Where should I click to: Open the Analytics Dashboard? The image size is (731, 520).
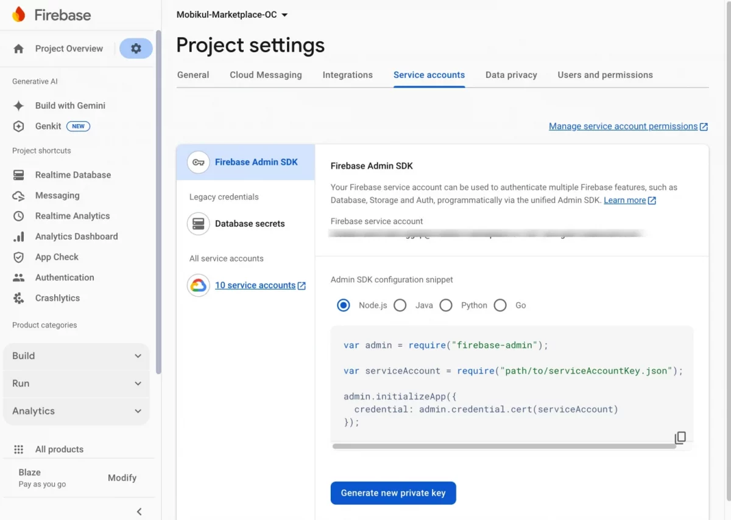[18, 236]
